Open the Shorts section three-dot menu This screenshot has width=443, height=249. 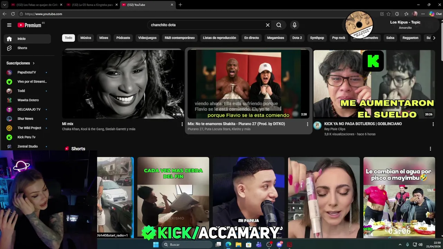[430, 149]
